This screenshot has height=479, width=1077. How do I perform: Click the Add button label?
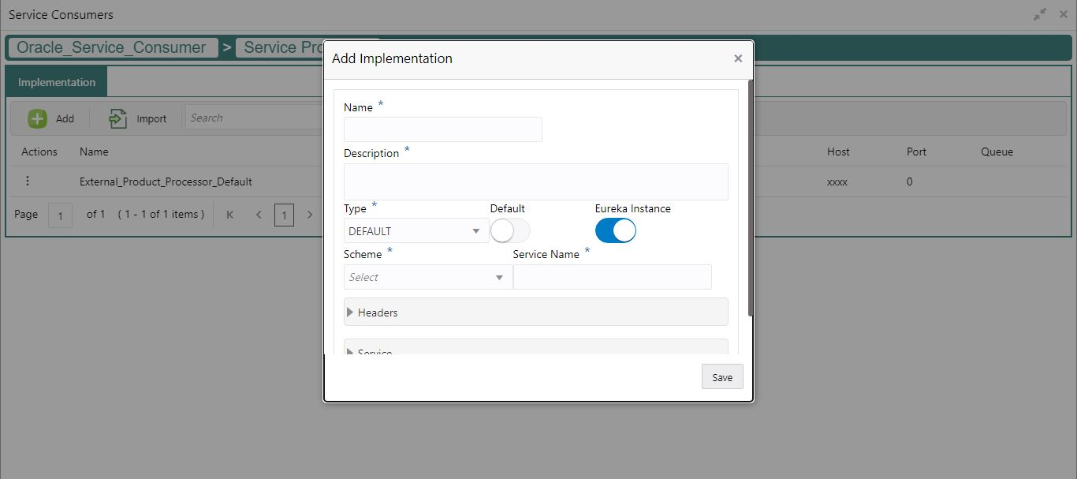[x=65, y=118]
